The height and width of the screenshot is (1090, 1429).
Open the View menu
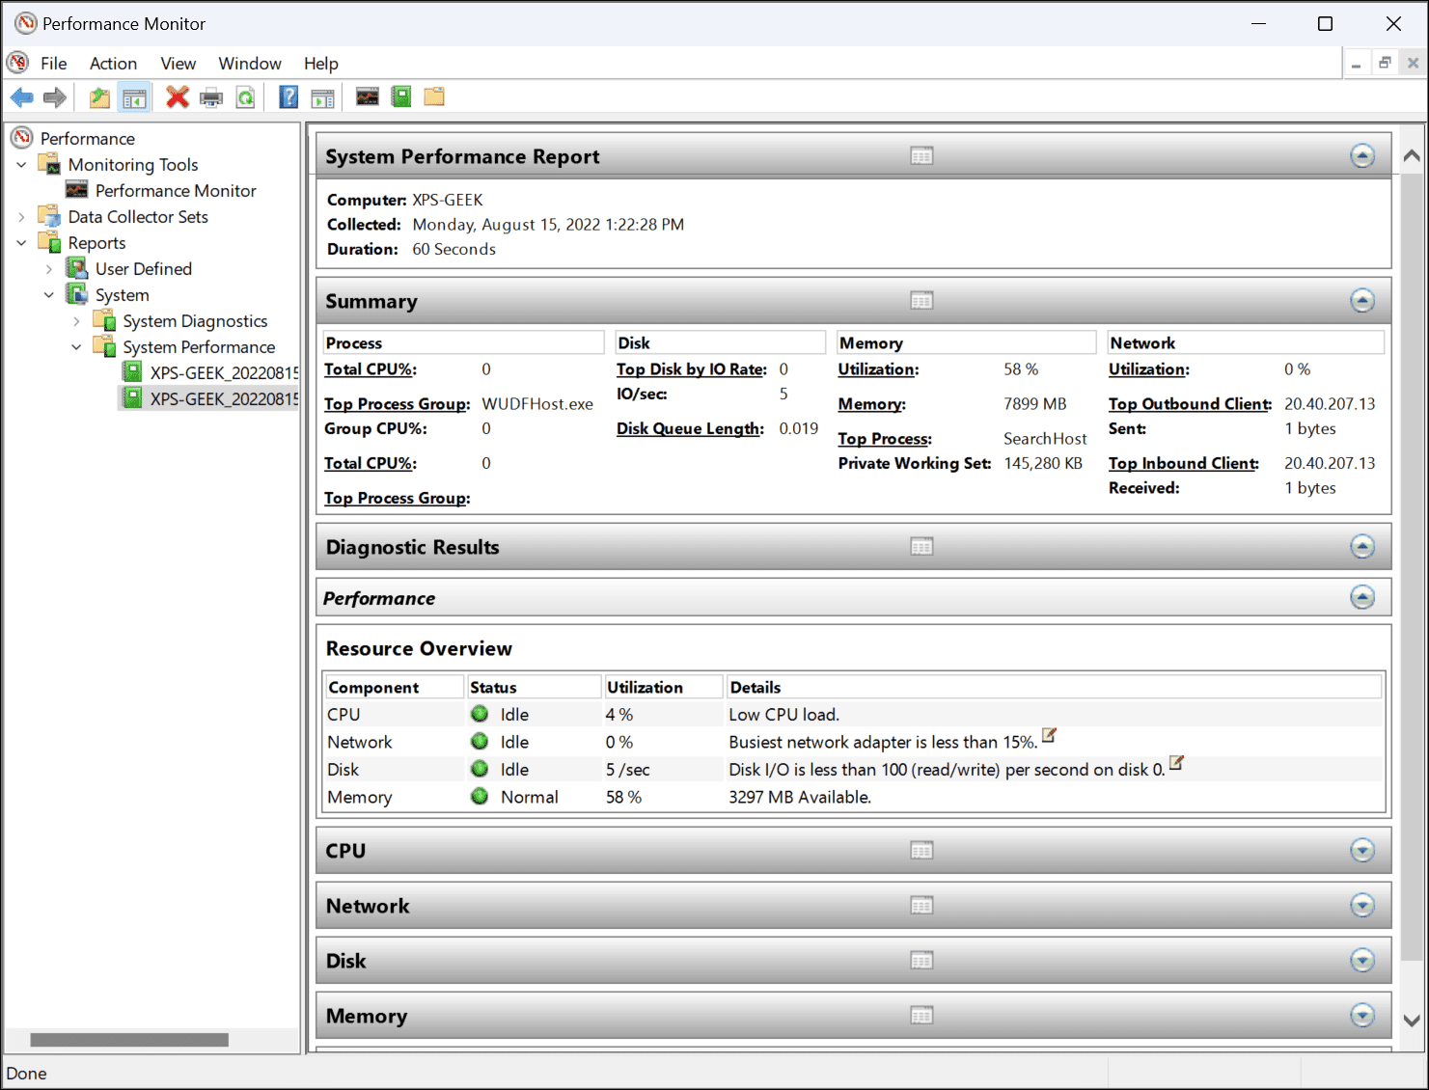178,64
